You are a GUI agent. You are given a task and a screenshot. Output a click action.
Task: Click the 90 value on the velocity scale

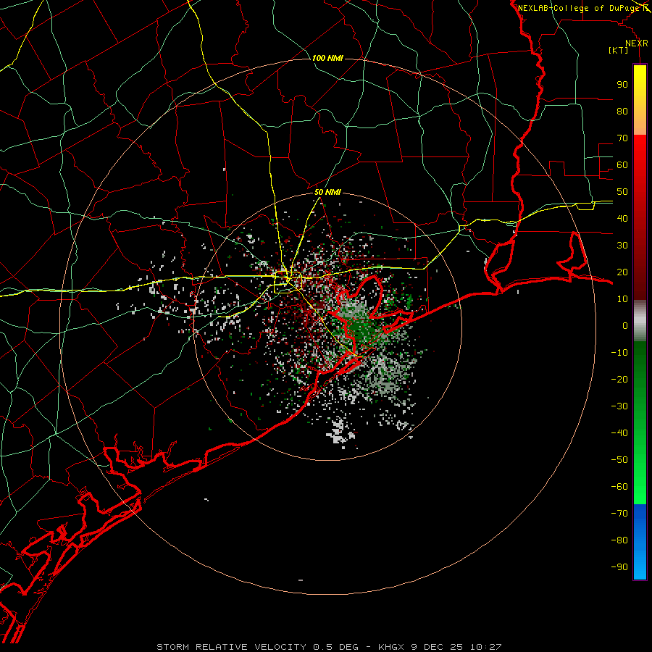click(x=622, y=85)
